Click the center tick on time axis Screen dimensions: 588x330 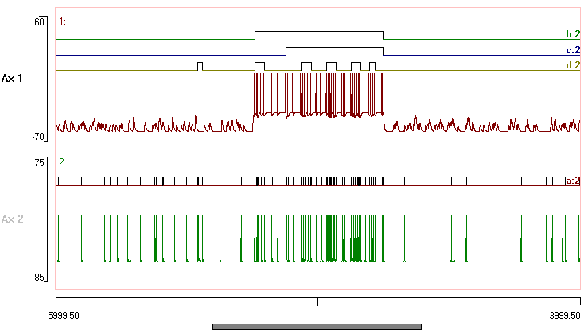317,301
